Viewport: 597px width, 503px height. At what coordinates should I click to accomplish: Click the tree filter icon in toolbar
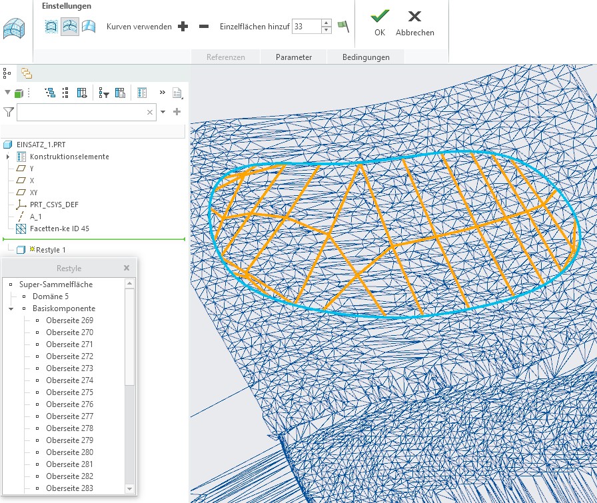[105, 93]
